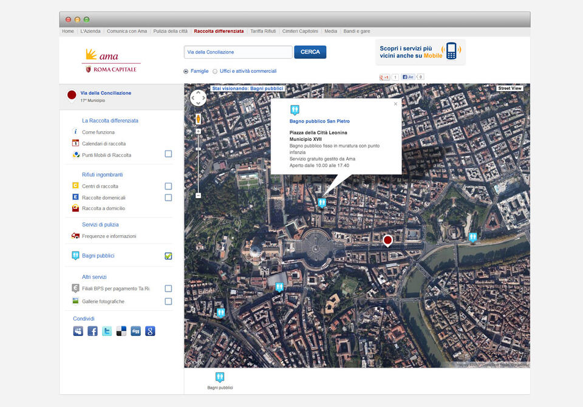Click the Digg share icon
The width and height of the screenshot is (583, 407).
point(135,331)
